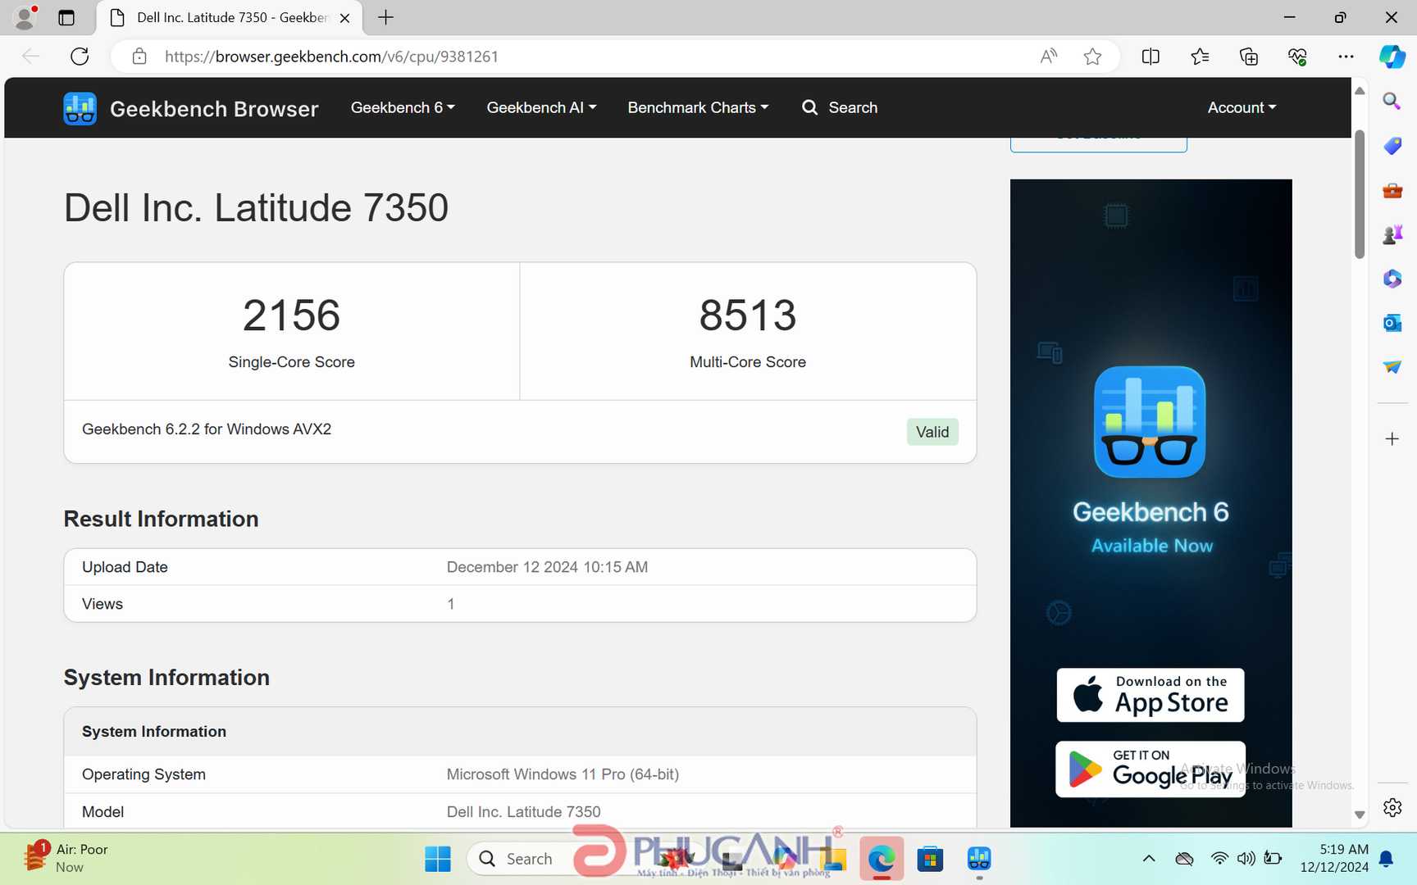Show hidden tray icons chevron
1417x885 pixels.
tap(1149, 859)
